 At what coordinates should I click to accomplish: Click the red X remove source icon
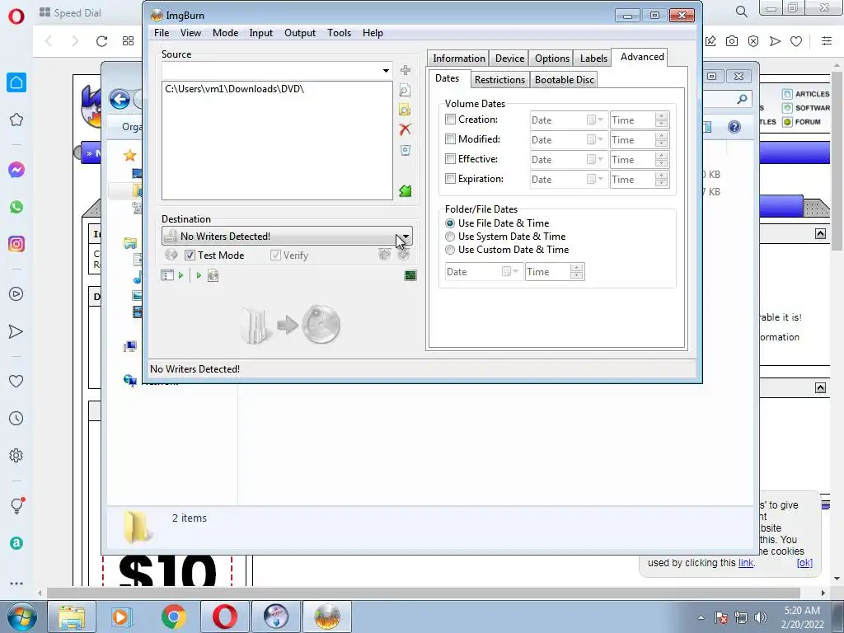coord(405,129)
